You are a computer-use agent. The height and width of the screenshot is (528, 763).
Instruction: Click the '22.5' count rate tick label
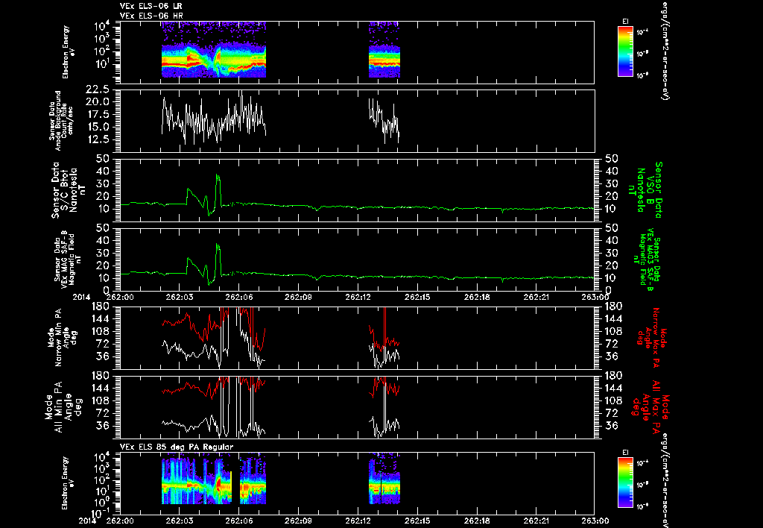pos(98,89)
